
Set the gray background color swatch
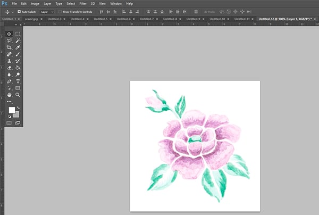(17, 115)
